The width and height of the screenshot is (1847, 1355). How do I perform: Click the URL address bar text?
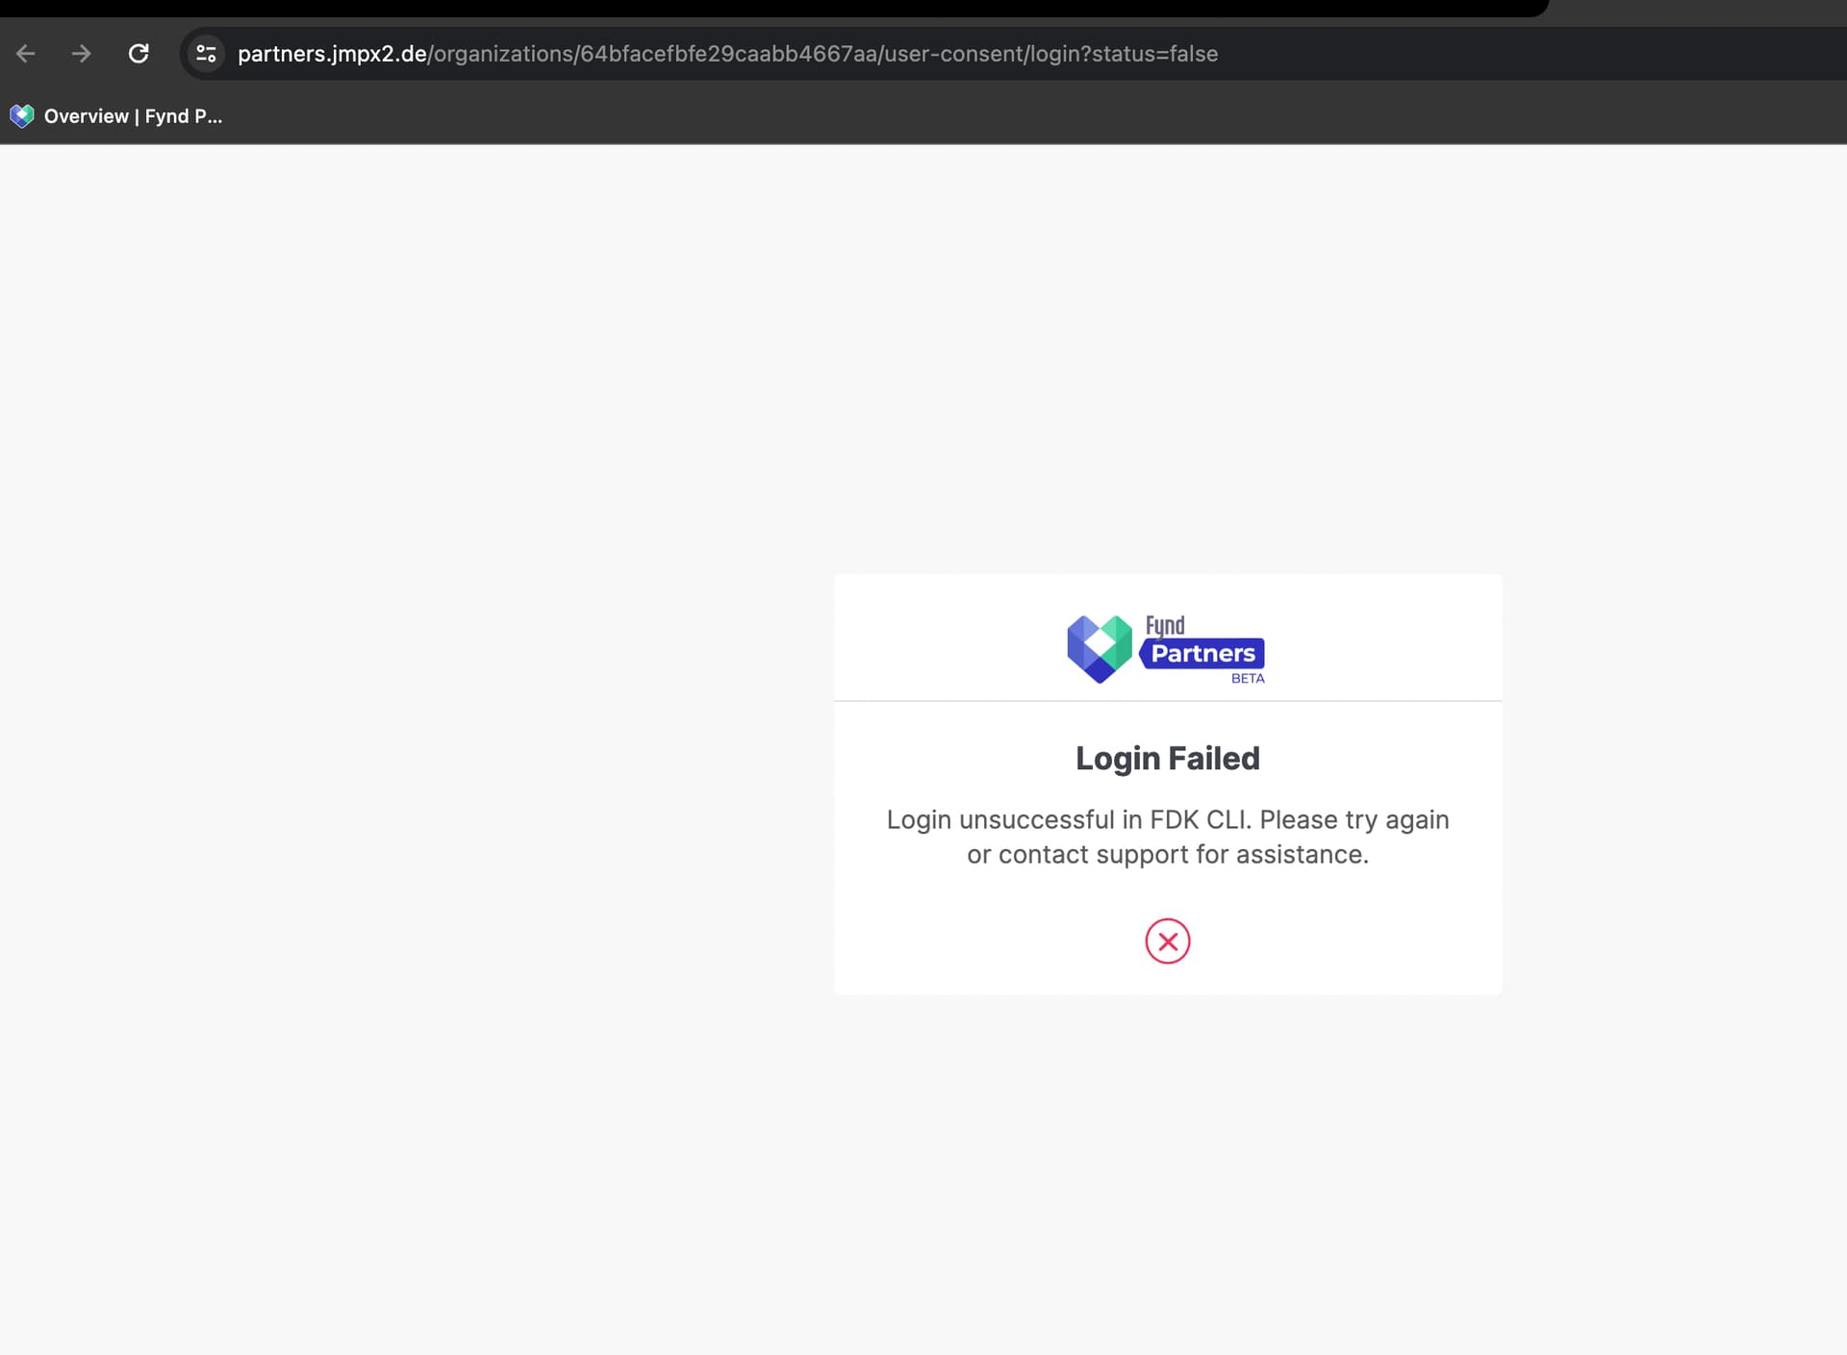pos(727,54)
